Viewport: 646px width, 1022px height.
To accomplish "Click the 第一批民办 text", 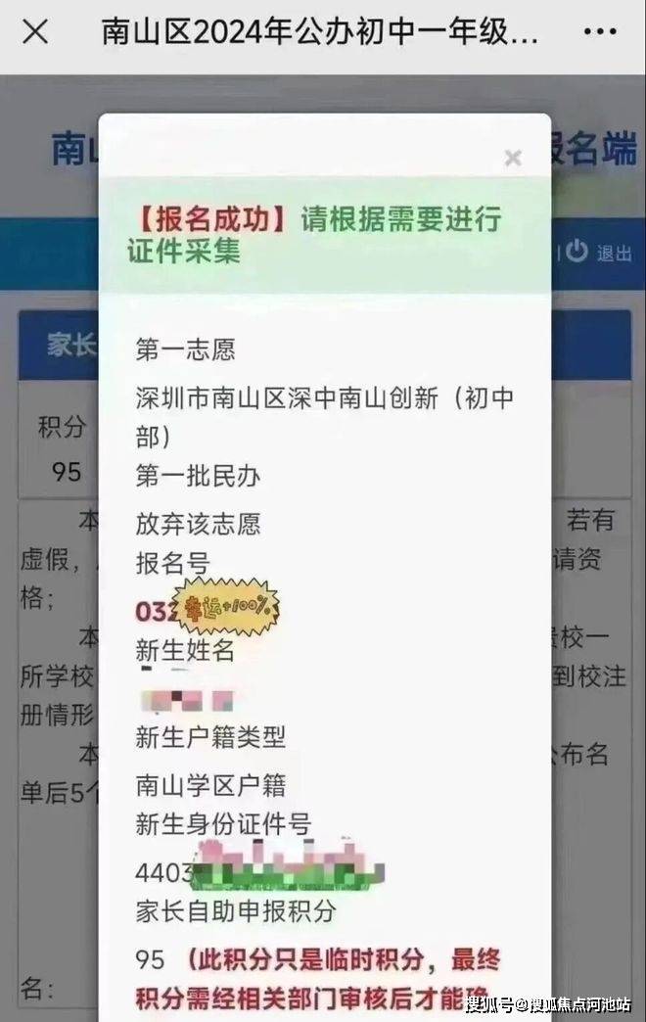I will [x=198, y=476].
